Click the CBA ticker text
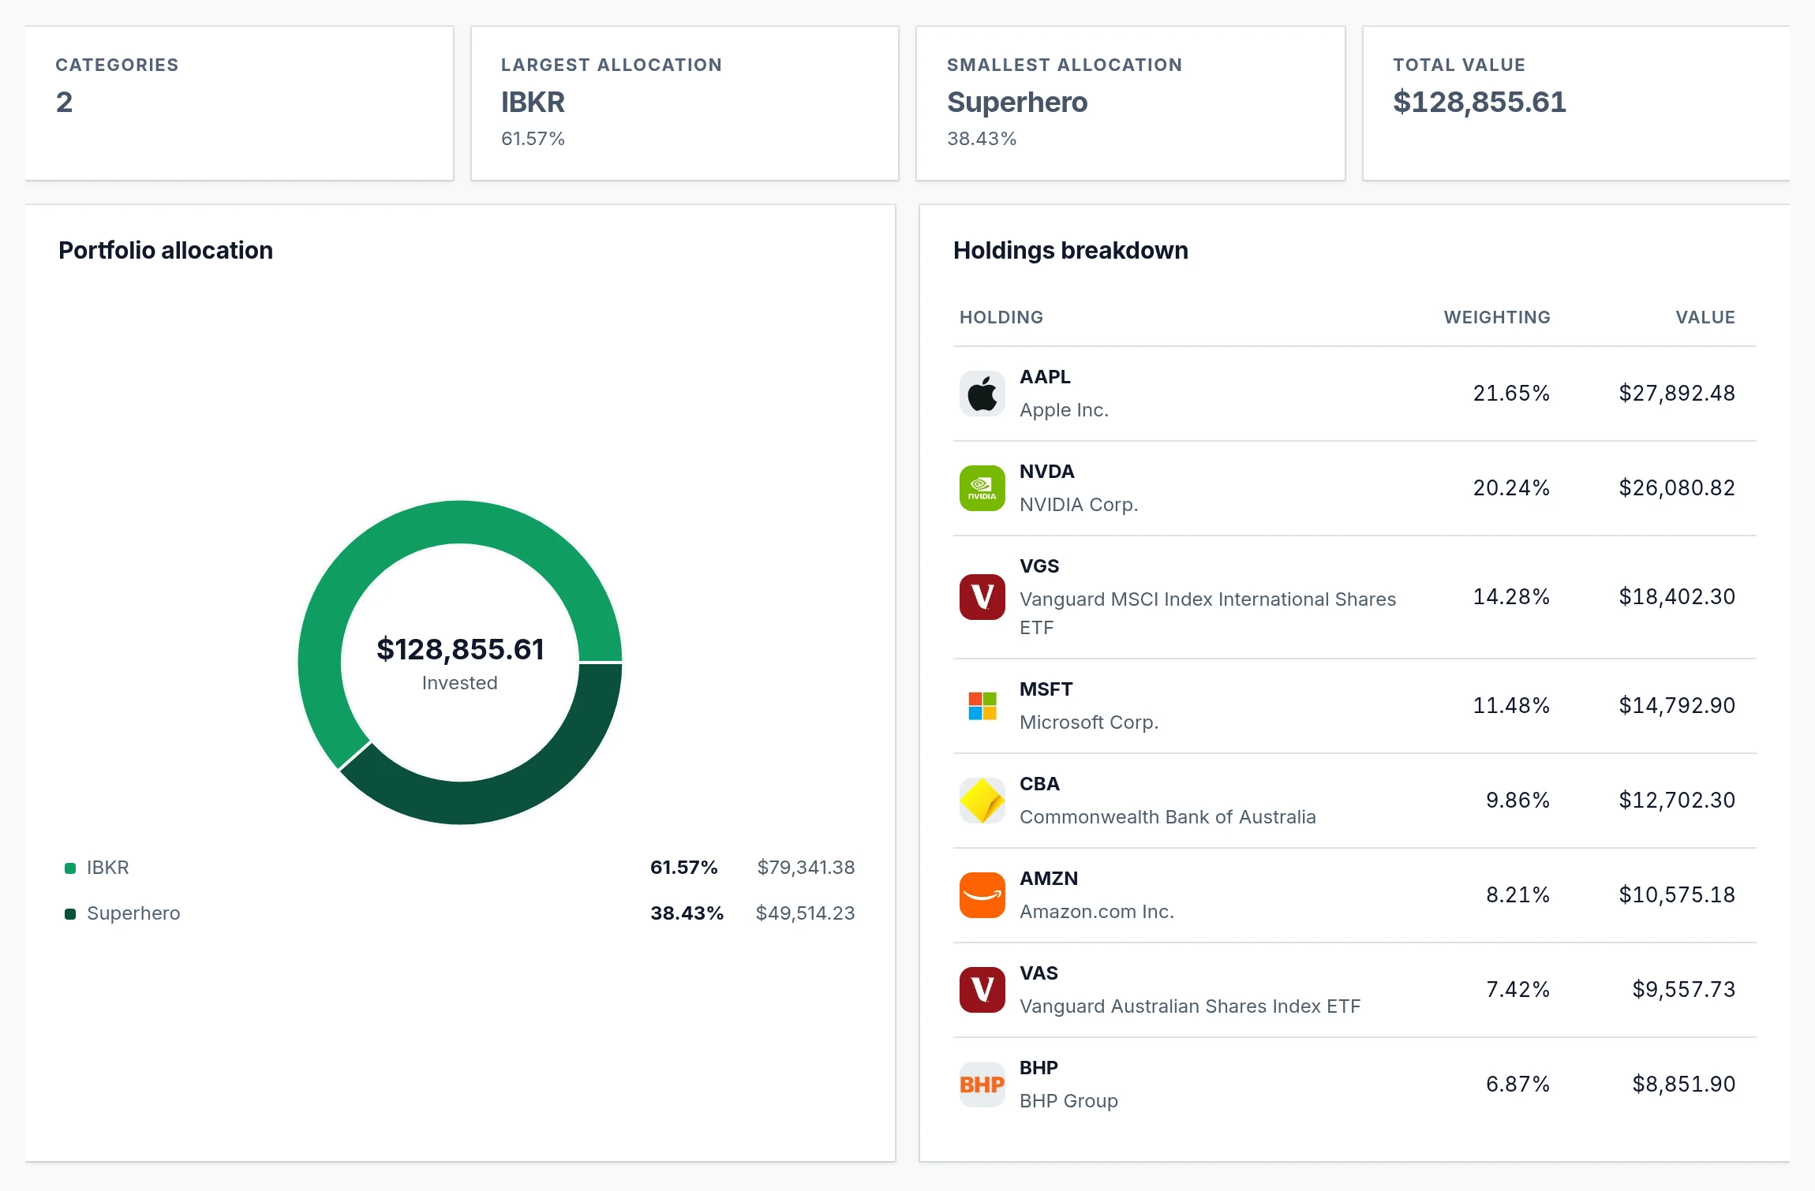 [1039, 784]
